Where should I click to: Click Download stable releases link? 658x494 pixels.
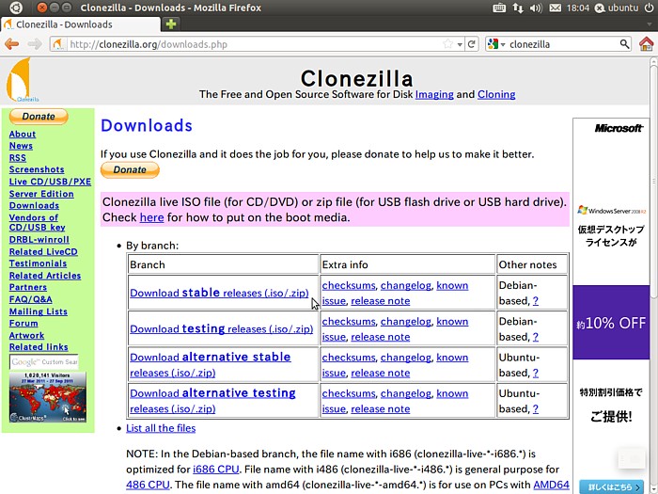coord(219,293)
